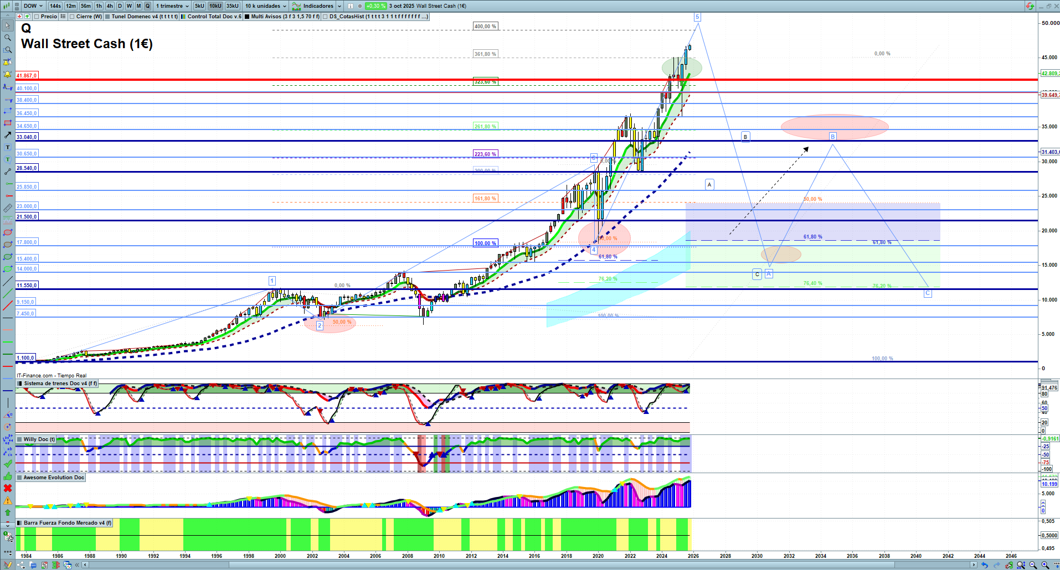Switch to the 4h timeframe
Screen dimensions: 1060x570
point(110,6)
